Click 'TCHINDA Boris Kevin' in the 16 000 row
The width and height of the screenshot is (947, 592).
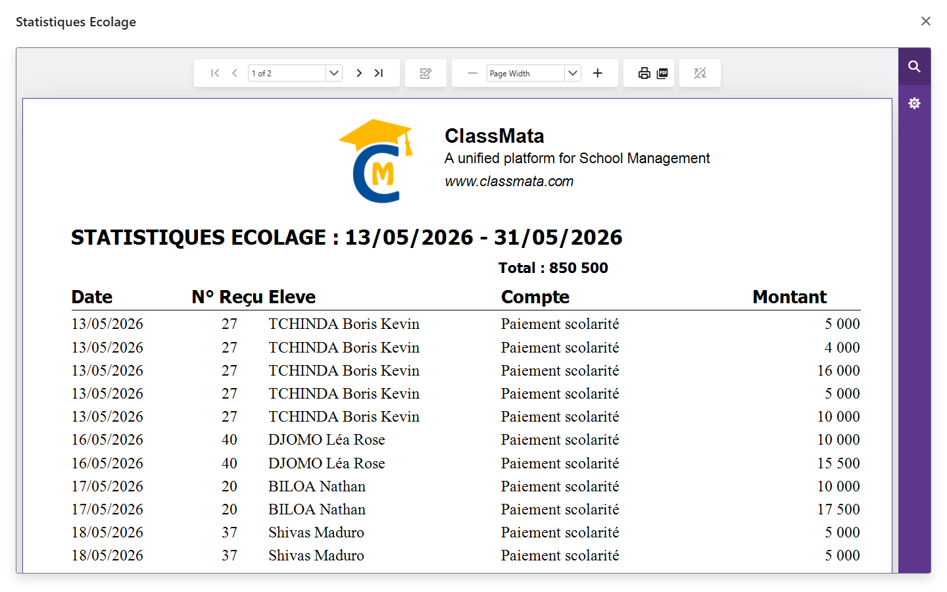[x=344, y=370]
